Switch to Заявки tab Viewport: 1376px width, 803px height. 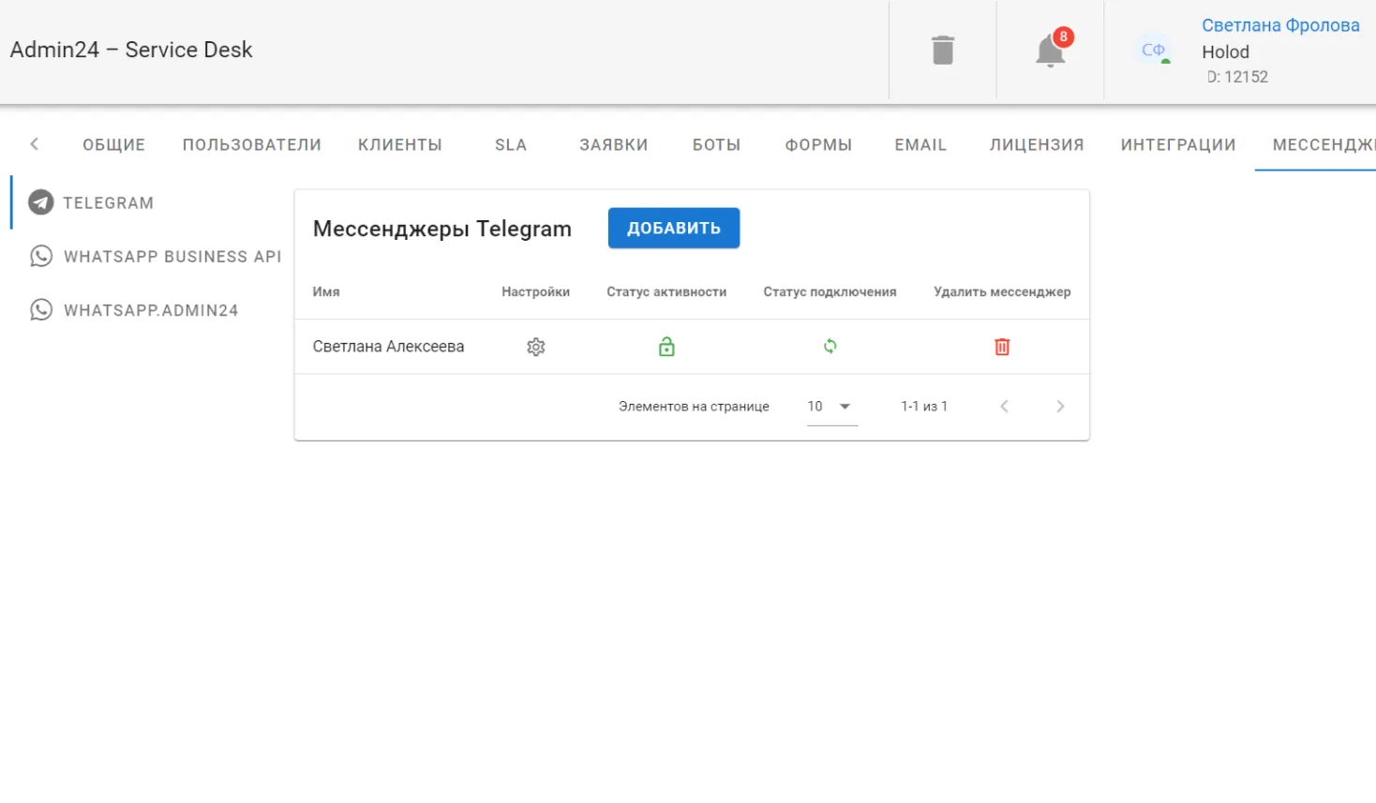click(x=613, y=145)
